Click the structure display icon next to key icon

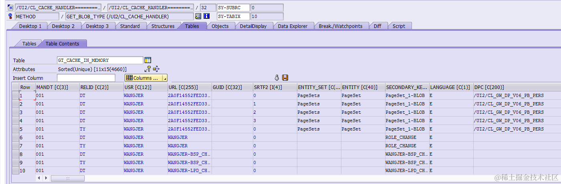tap(156, 69)
